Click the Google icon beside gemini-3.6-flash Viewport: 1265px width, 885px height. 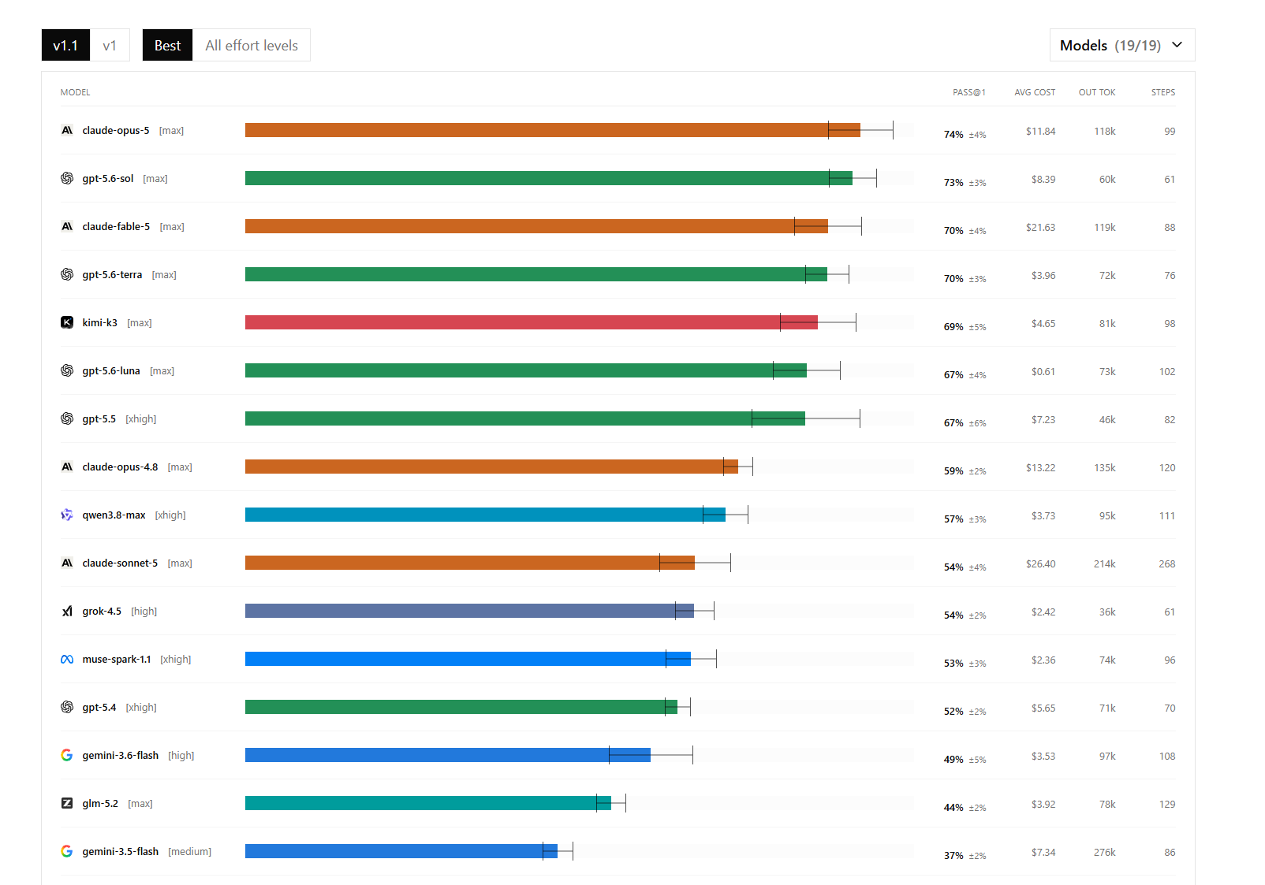point(67,755)
